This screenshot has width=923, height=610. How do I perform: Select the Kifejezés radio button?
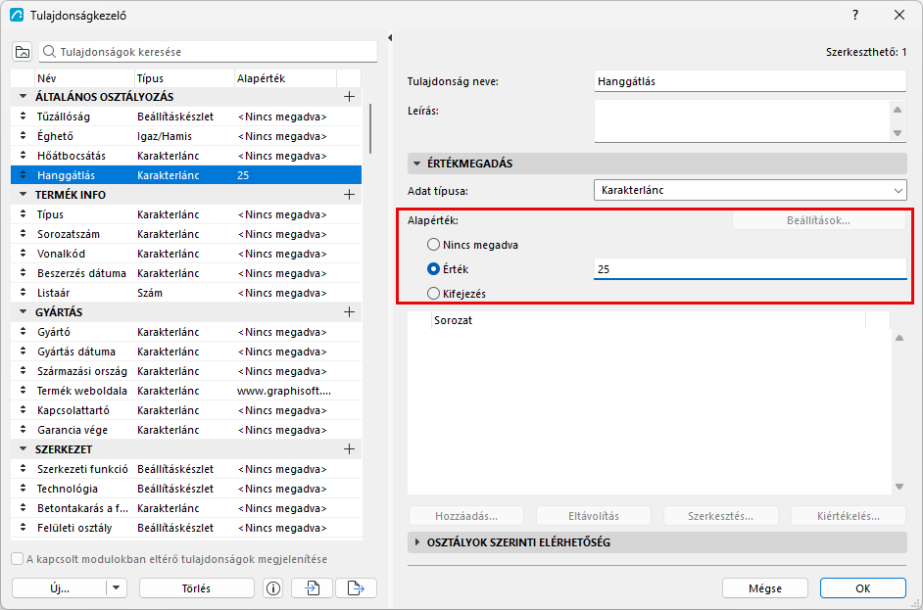(433, 293)
